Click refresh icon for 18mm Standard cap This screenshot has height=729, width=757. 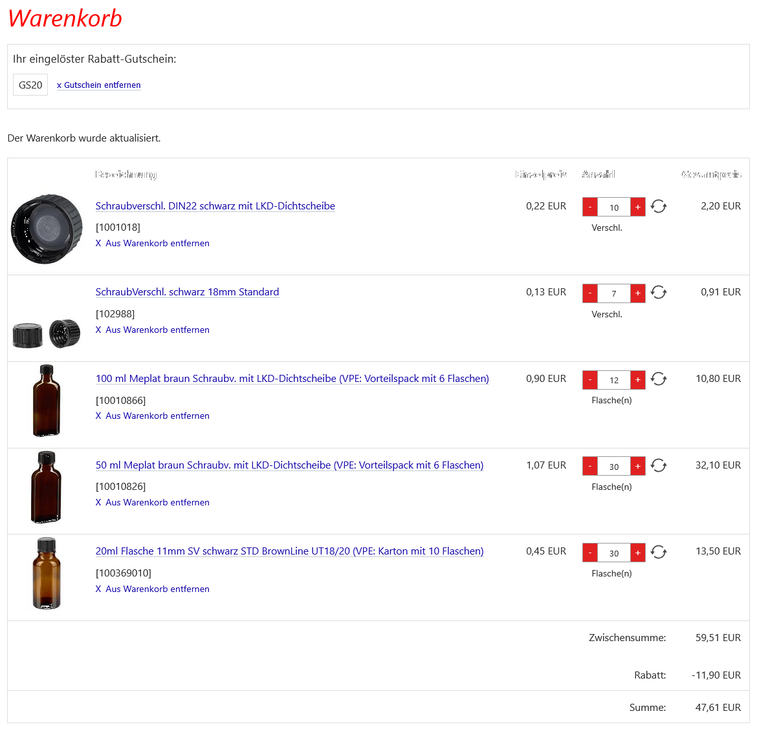[659, 293]
